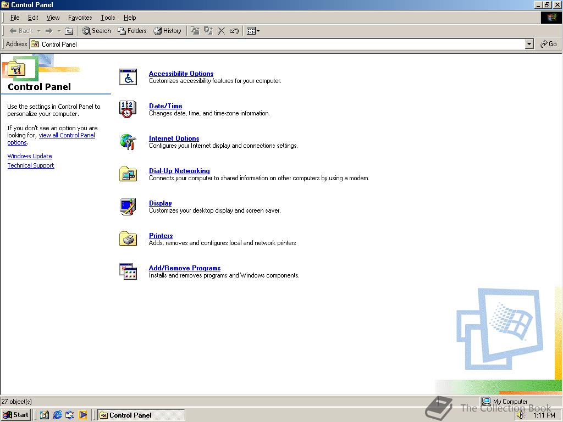563x422 pixels.
Task: Open the Internet Options globe icon
Action: [128, 142]
